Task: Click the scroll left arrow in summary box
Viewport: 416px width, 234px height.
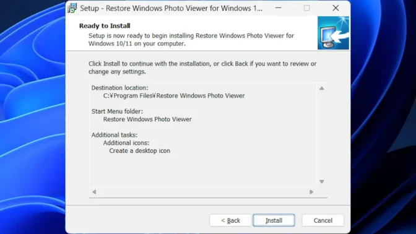Action: click(x=94, y=192)
